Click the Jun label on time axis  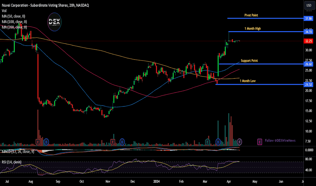coord(281,182)
